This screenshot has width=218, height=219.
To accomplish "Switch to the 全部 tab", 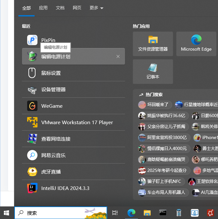I will tap(26, 8).
